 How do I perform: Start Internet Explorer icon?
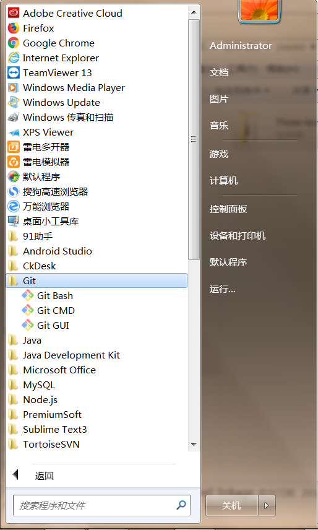14,58
